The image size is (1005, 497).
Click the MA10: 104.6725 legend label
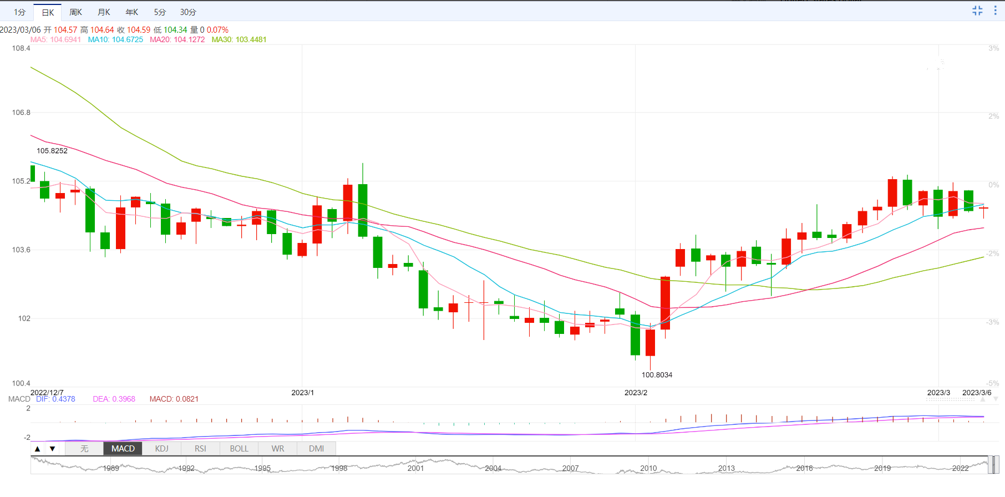pos(115,39)
